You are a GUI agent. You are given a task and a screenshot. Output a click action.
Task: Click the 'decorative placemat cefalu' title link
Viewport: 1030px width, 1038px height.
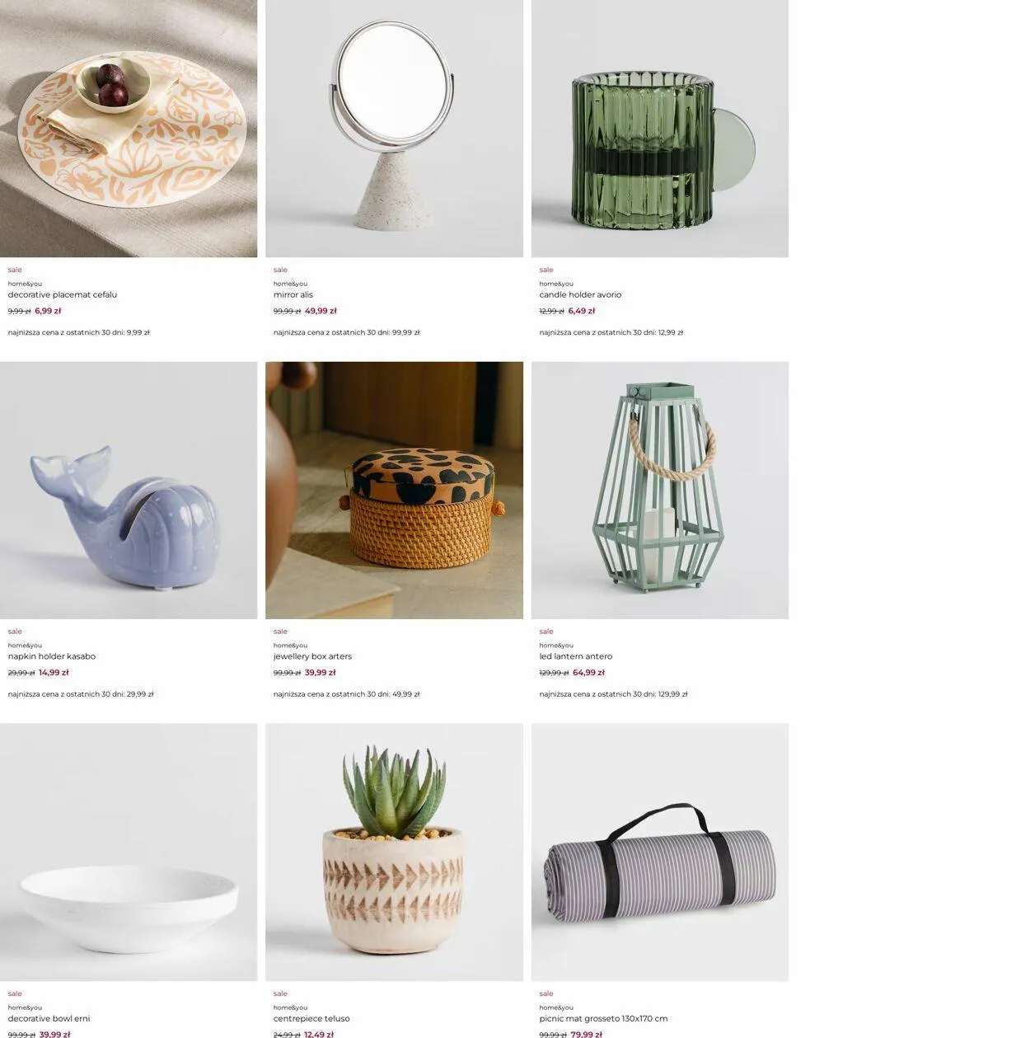pos(63,294)
